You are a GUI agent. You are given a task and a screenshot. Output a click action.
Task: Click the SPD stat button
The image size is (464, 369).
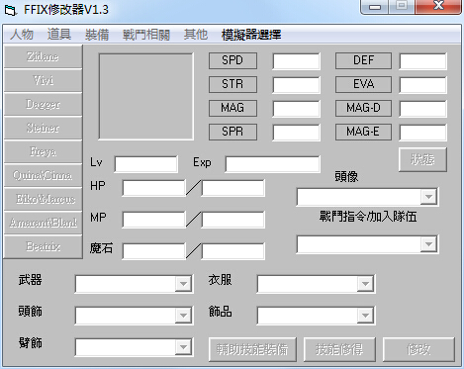pos(232,60)
